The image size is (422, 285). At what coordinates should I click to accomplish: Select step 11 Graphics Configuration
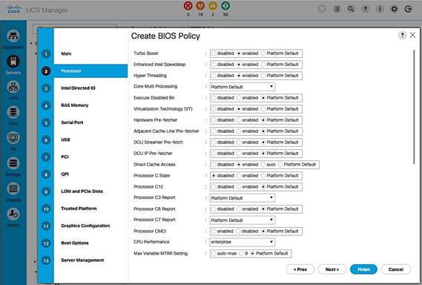(85, 226)
